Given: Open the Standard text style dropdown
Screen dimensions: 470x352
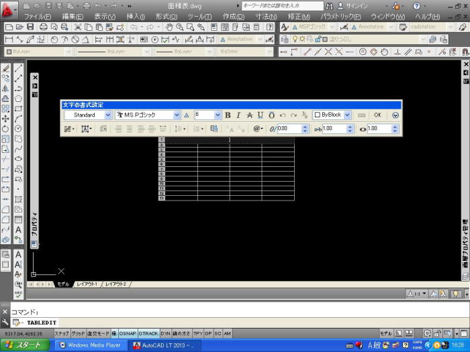Looking at the screenshot, I should (108, 115).
